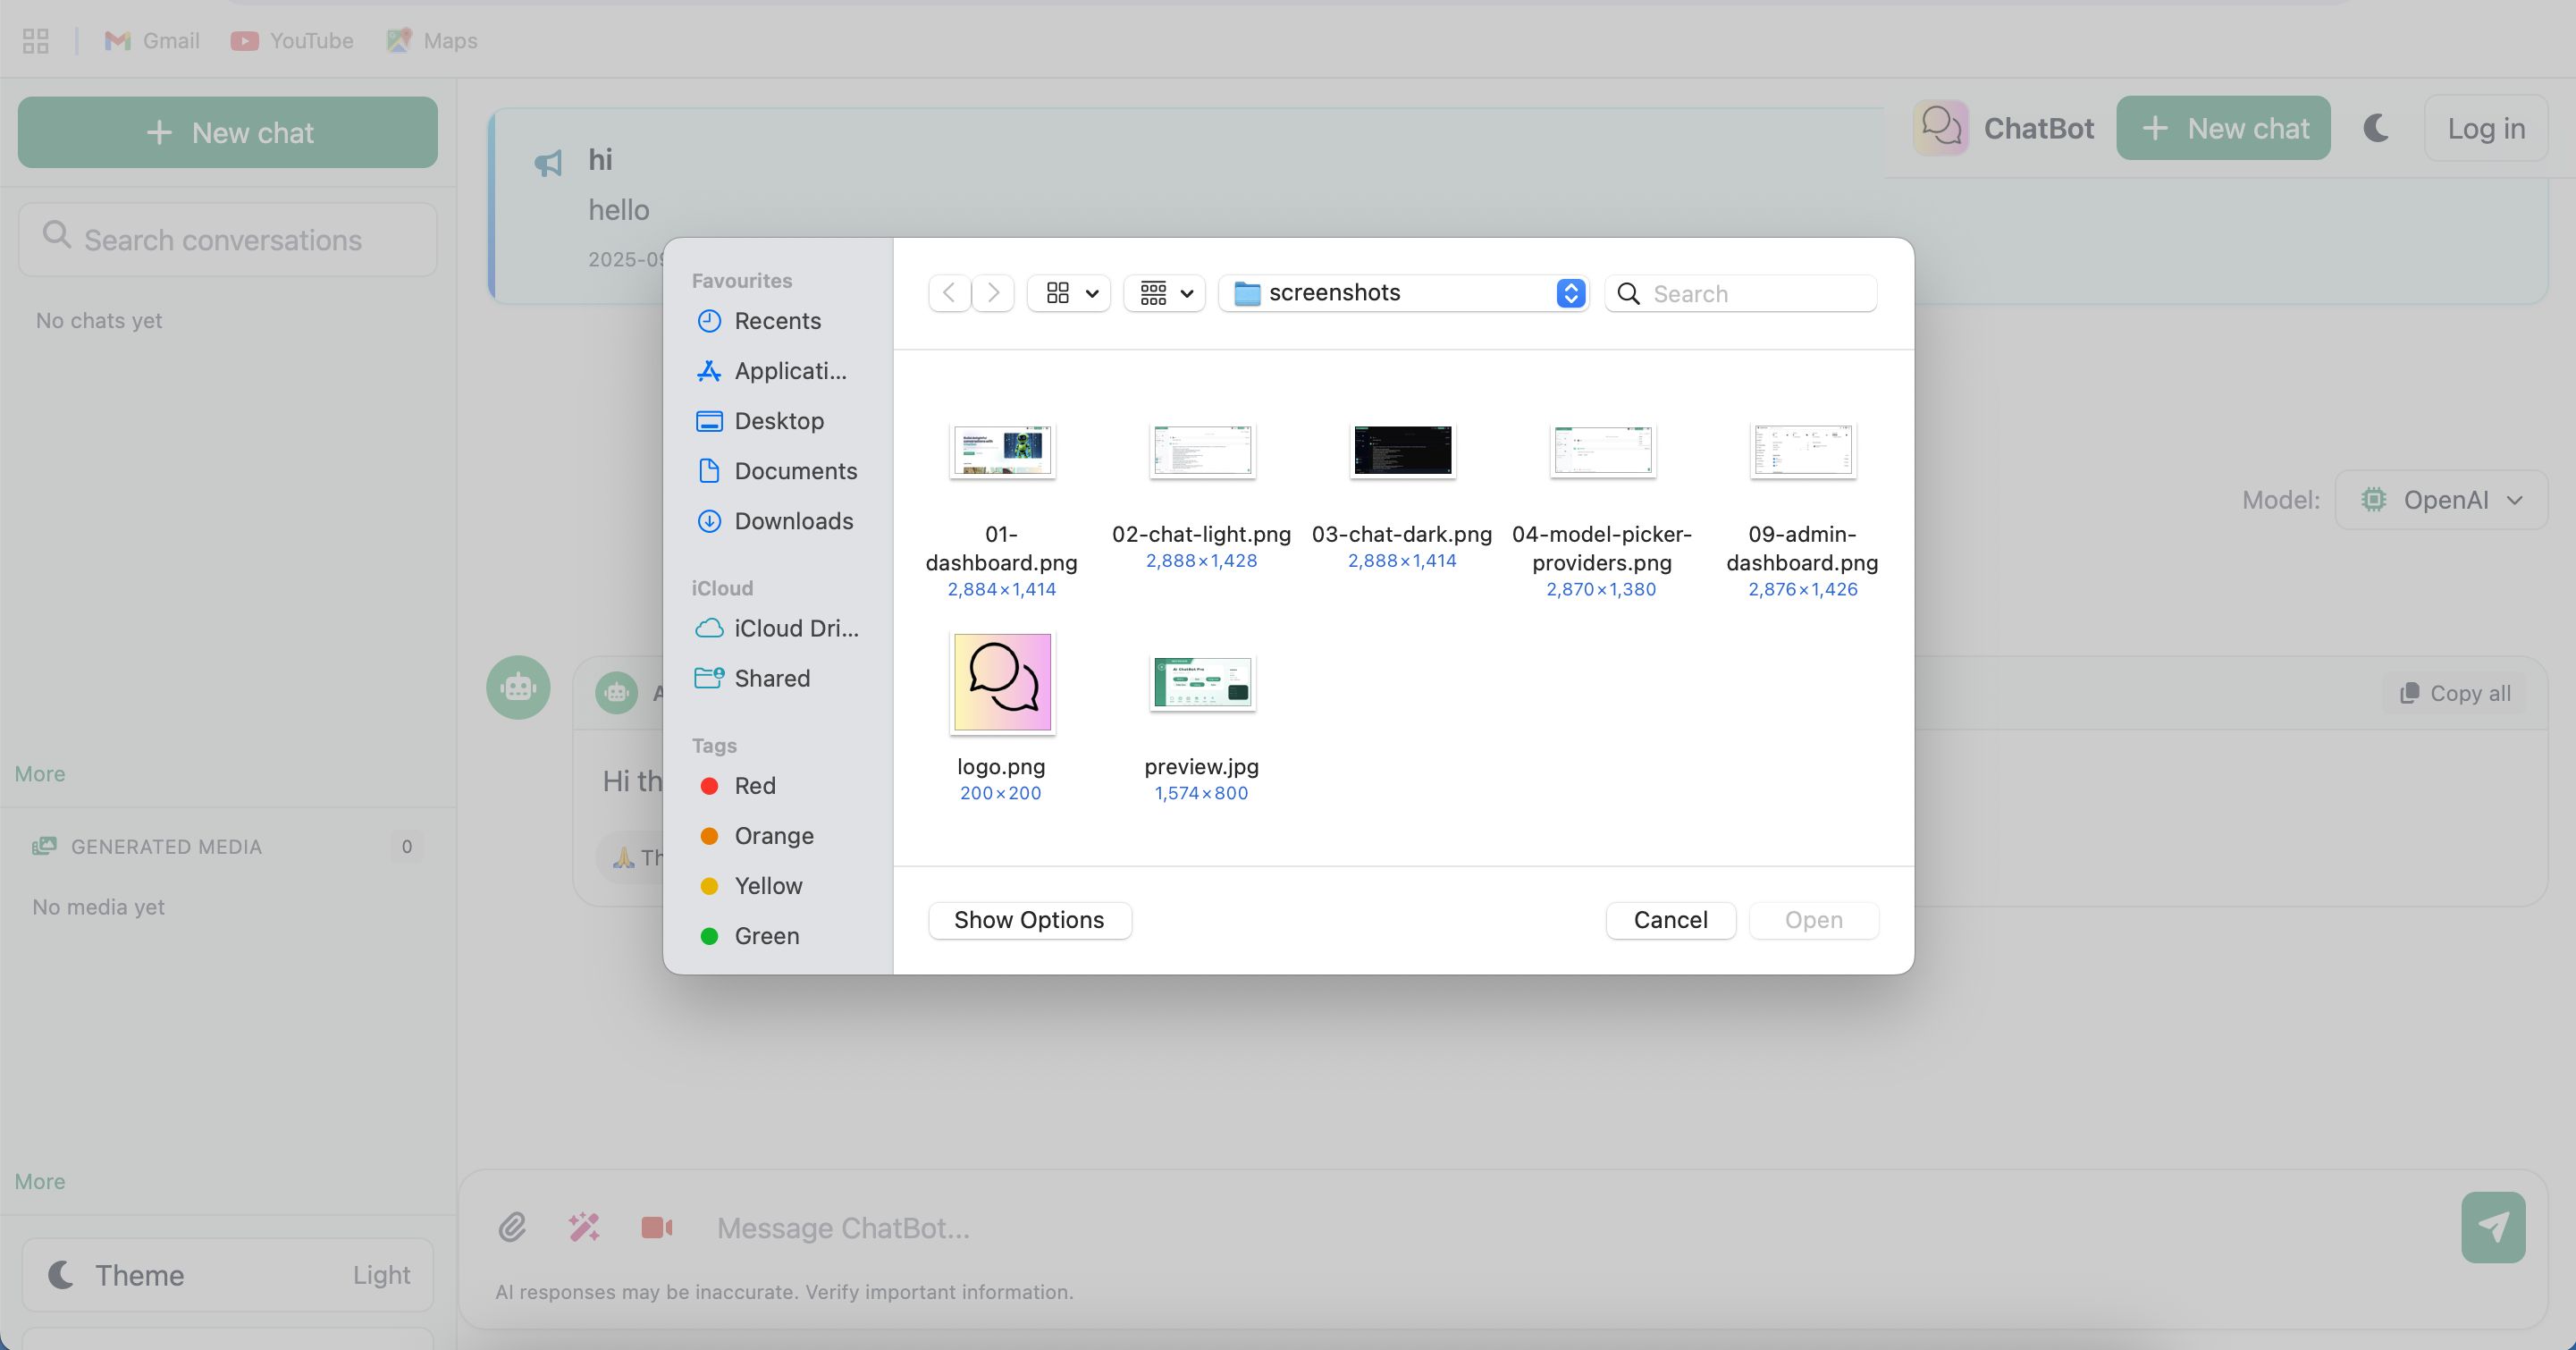Open the group-by view dropdown
This screenshot has height=1350, width=2576.
click(x=1165, y=293)
